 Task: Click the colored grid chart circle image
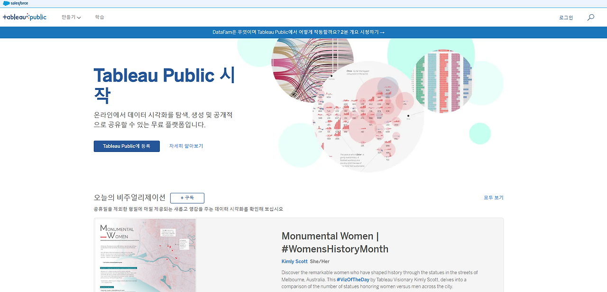443,81
